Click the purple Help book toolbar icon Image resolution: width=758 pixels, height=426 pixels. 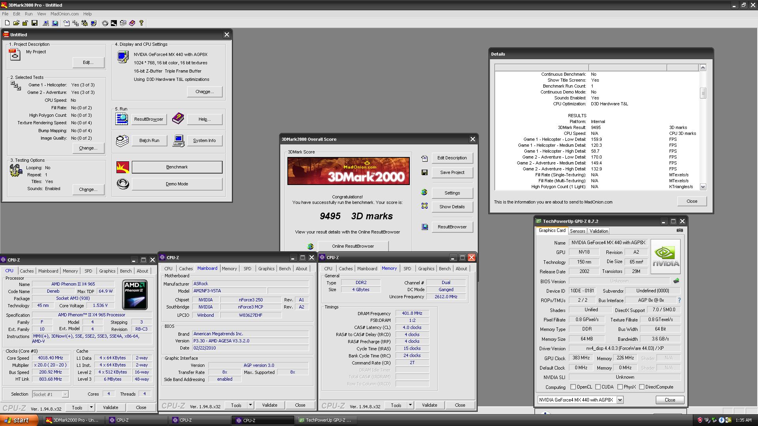[x=132, y=23]
